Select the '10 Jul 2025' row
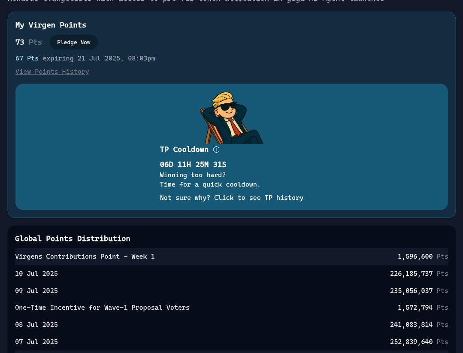The height and width of the screenshot is (353, 463). point(232,274)
